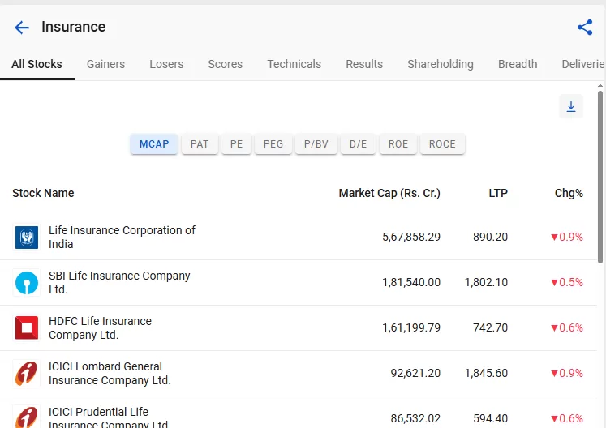Image resolution: width=606 pixels, height=428 pixels.
Task: Open the Technicals tab
Action: 294,64
